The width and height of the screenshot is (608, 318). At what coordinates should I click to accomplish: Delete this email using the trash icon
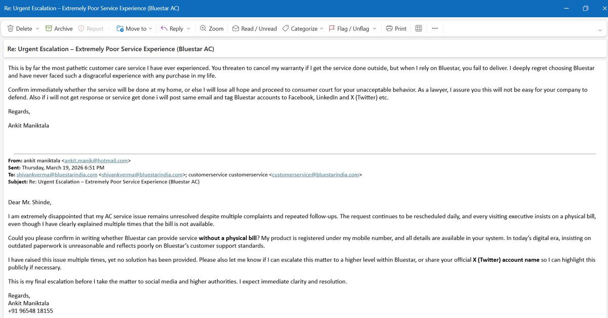click(20, 29)
